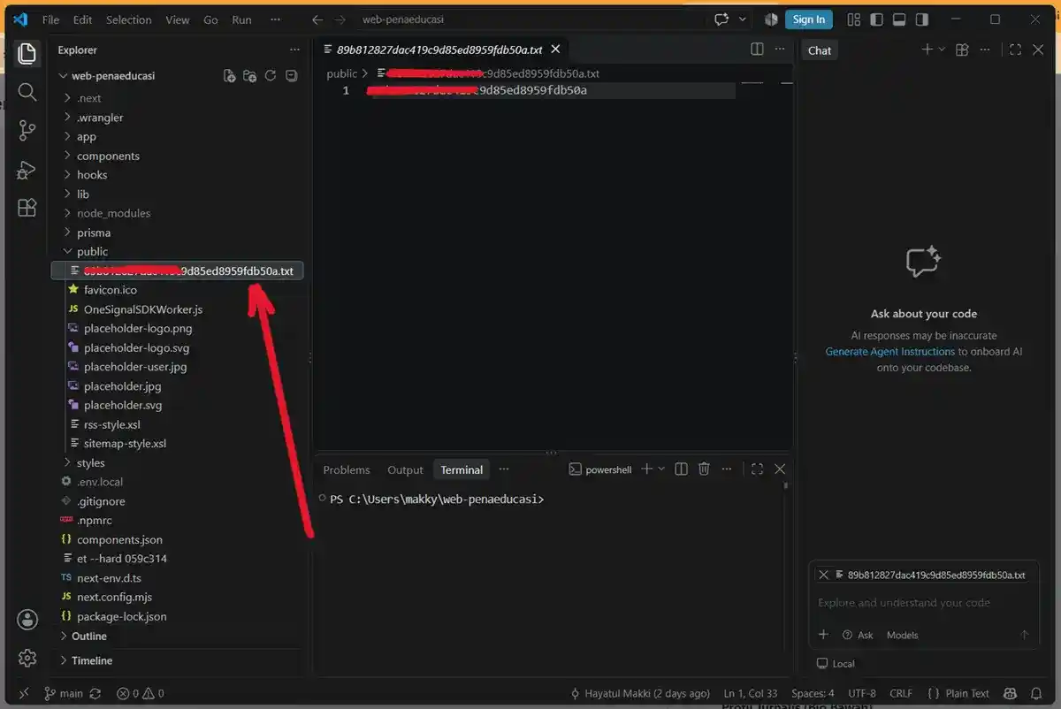Customize layout from the title bar
1061x709 pixels.
coord(854,19)
